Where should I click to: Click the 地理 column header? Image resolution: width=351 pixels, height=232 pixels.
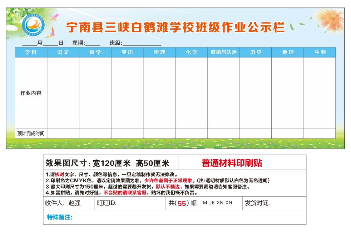click(288, 52)
